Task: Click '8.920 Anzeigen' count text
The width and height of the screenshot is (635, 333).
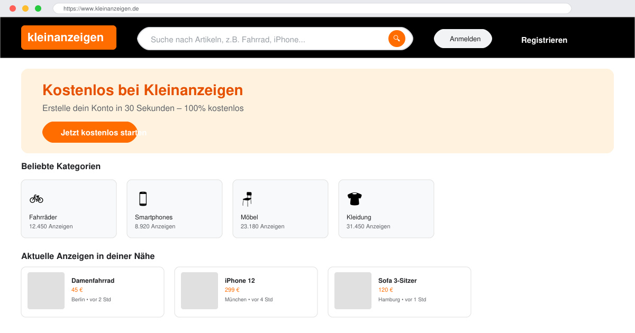Action: pyautogui.click(x=155, y=226)
